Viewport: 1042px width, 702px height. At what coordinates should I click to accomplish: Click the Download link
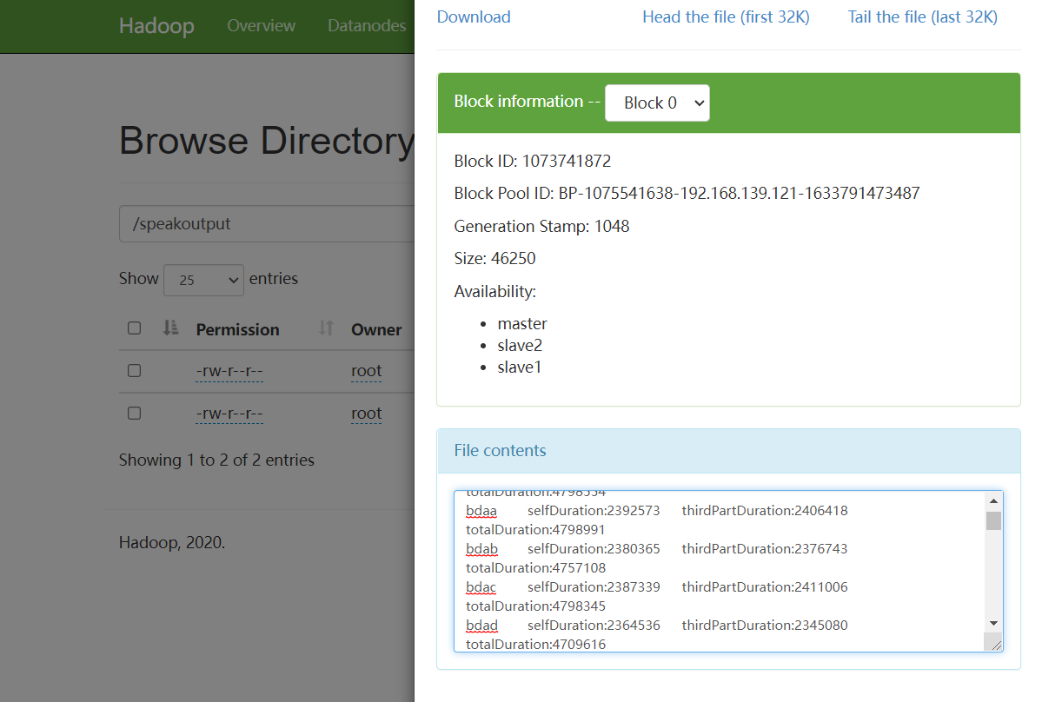473,17
